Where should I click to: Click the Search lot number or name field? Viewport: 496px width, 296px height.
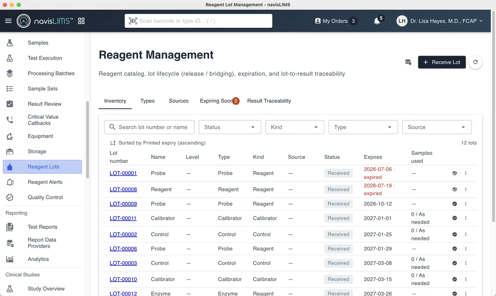pyautogui.click(x=149, y=127)
